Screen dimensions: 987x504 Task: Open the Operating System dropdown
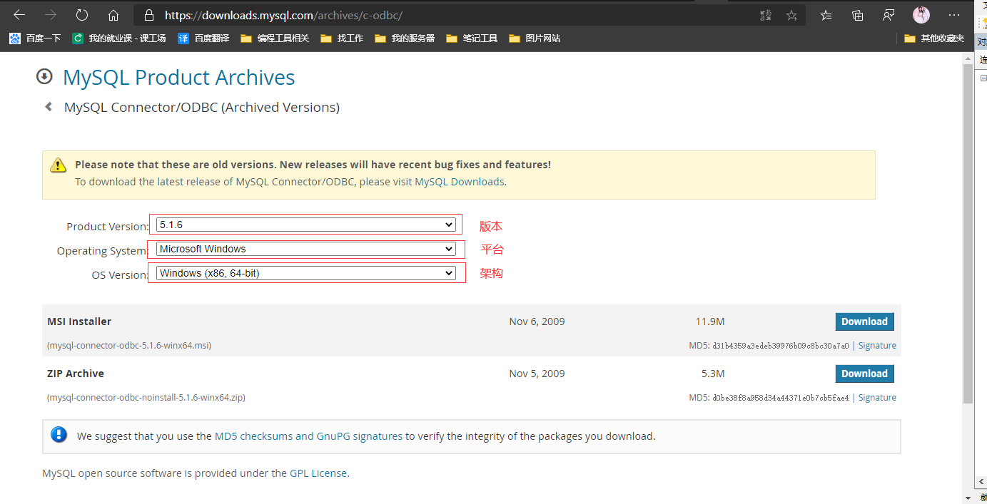(305, 249)
